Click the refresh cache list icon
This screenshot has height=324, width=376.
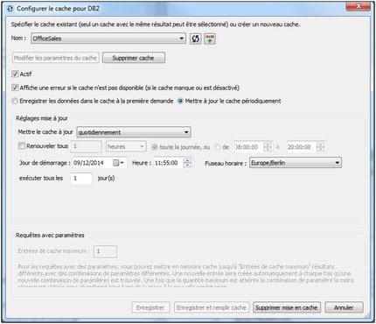195,39
